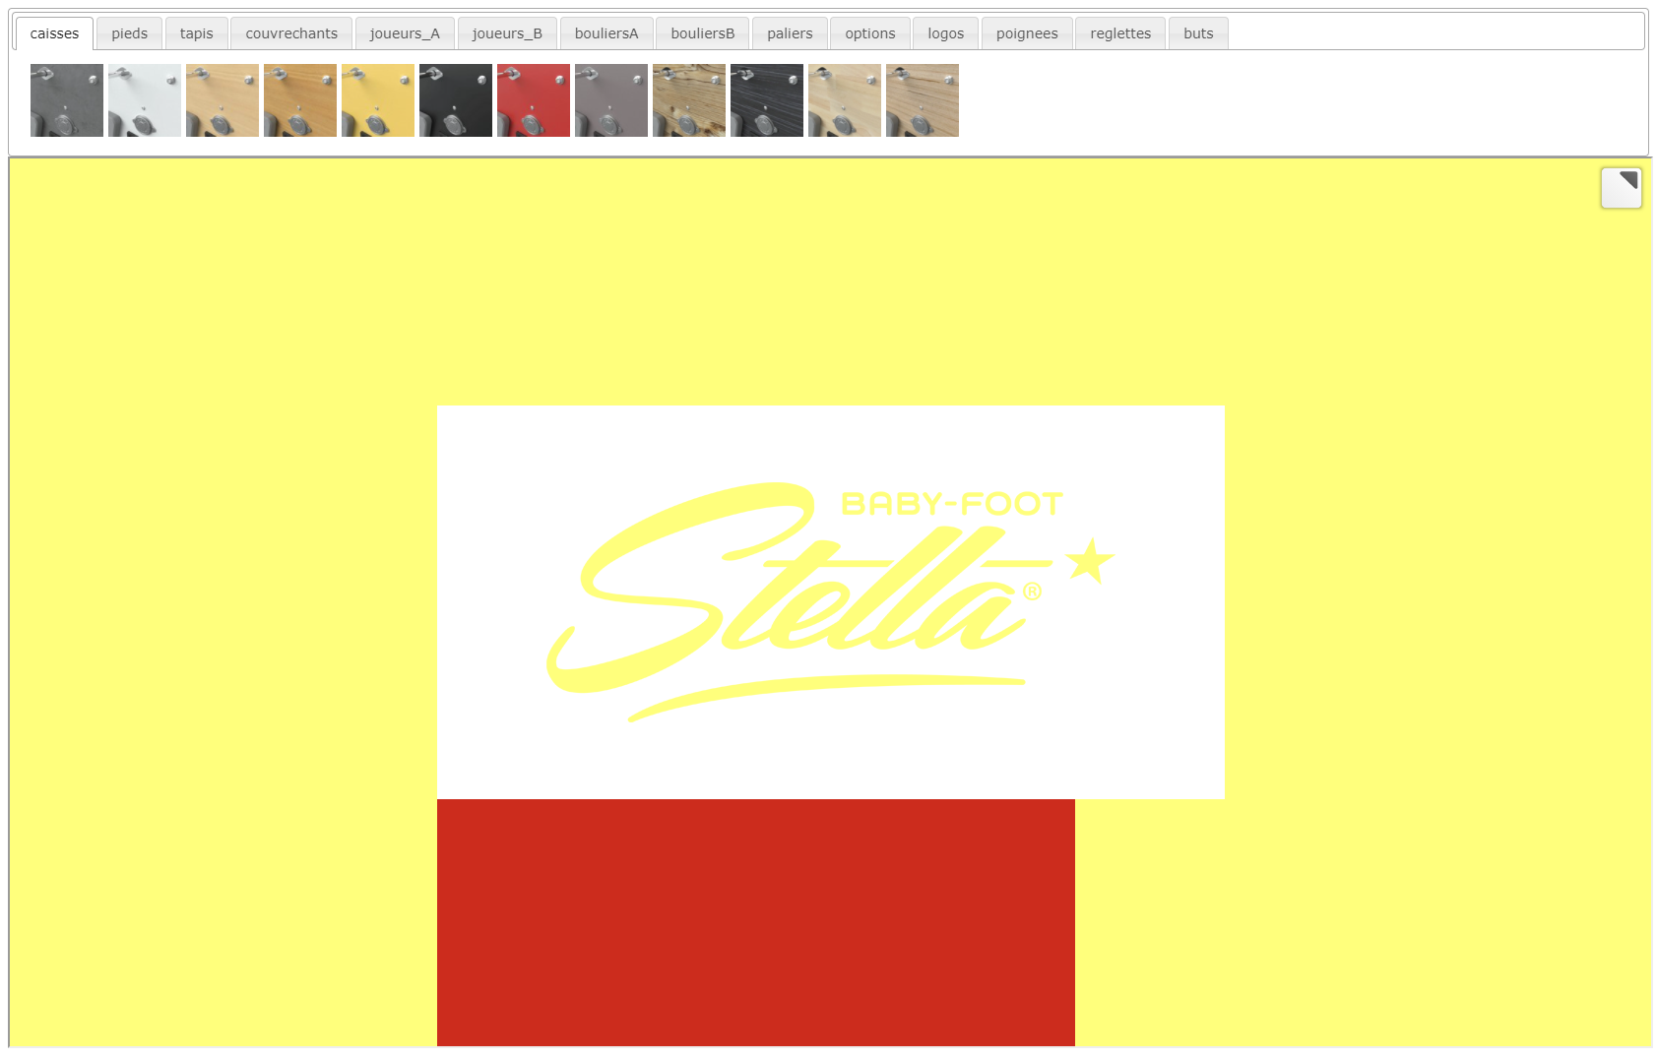Screen dimensions: 1657x1060
Task: Choose the pale oak caisse finish
Action: pos(845,100)
